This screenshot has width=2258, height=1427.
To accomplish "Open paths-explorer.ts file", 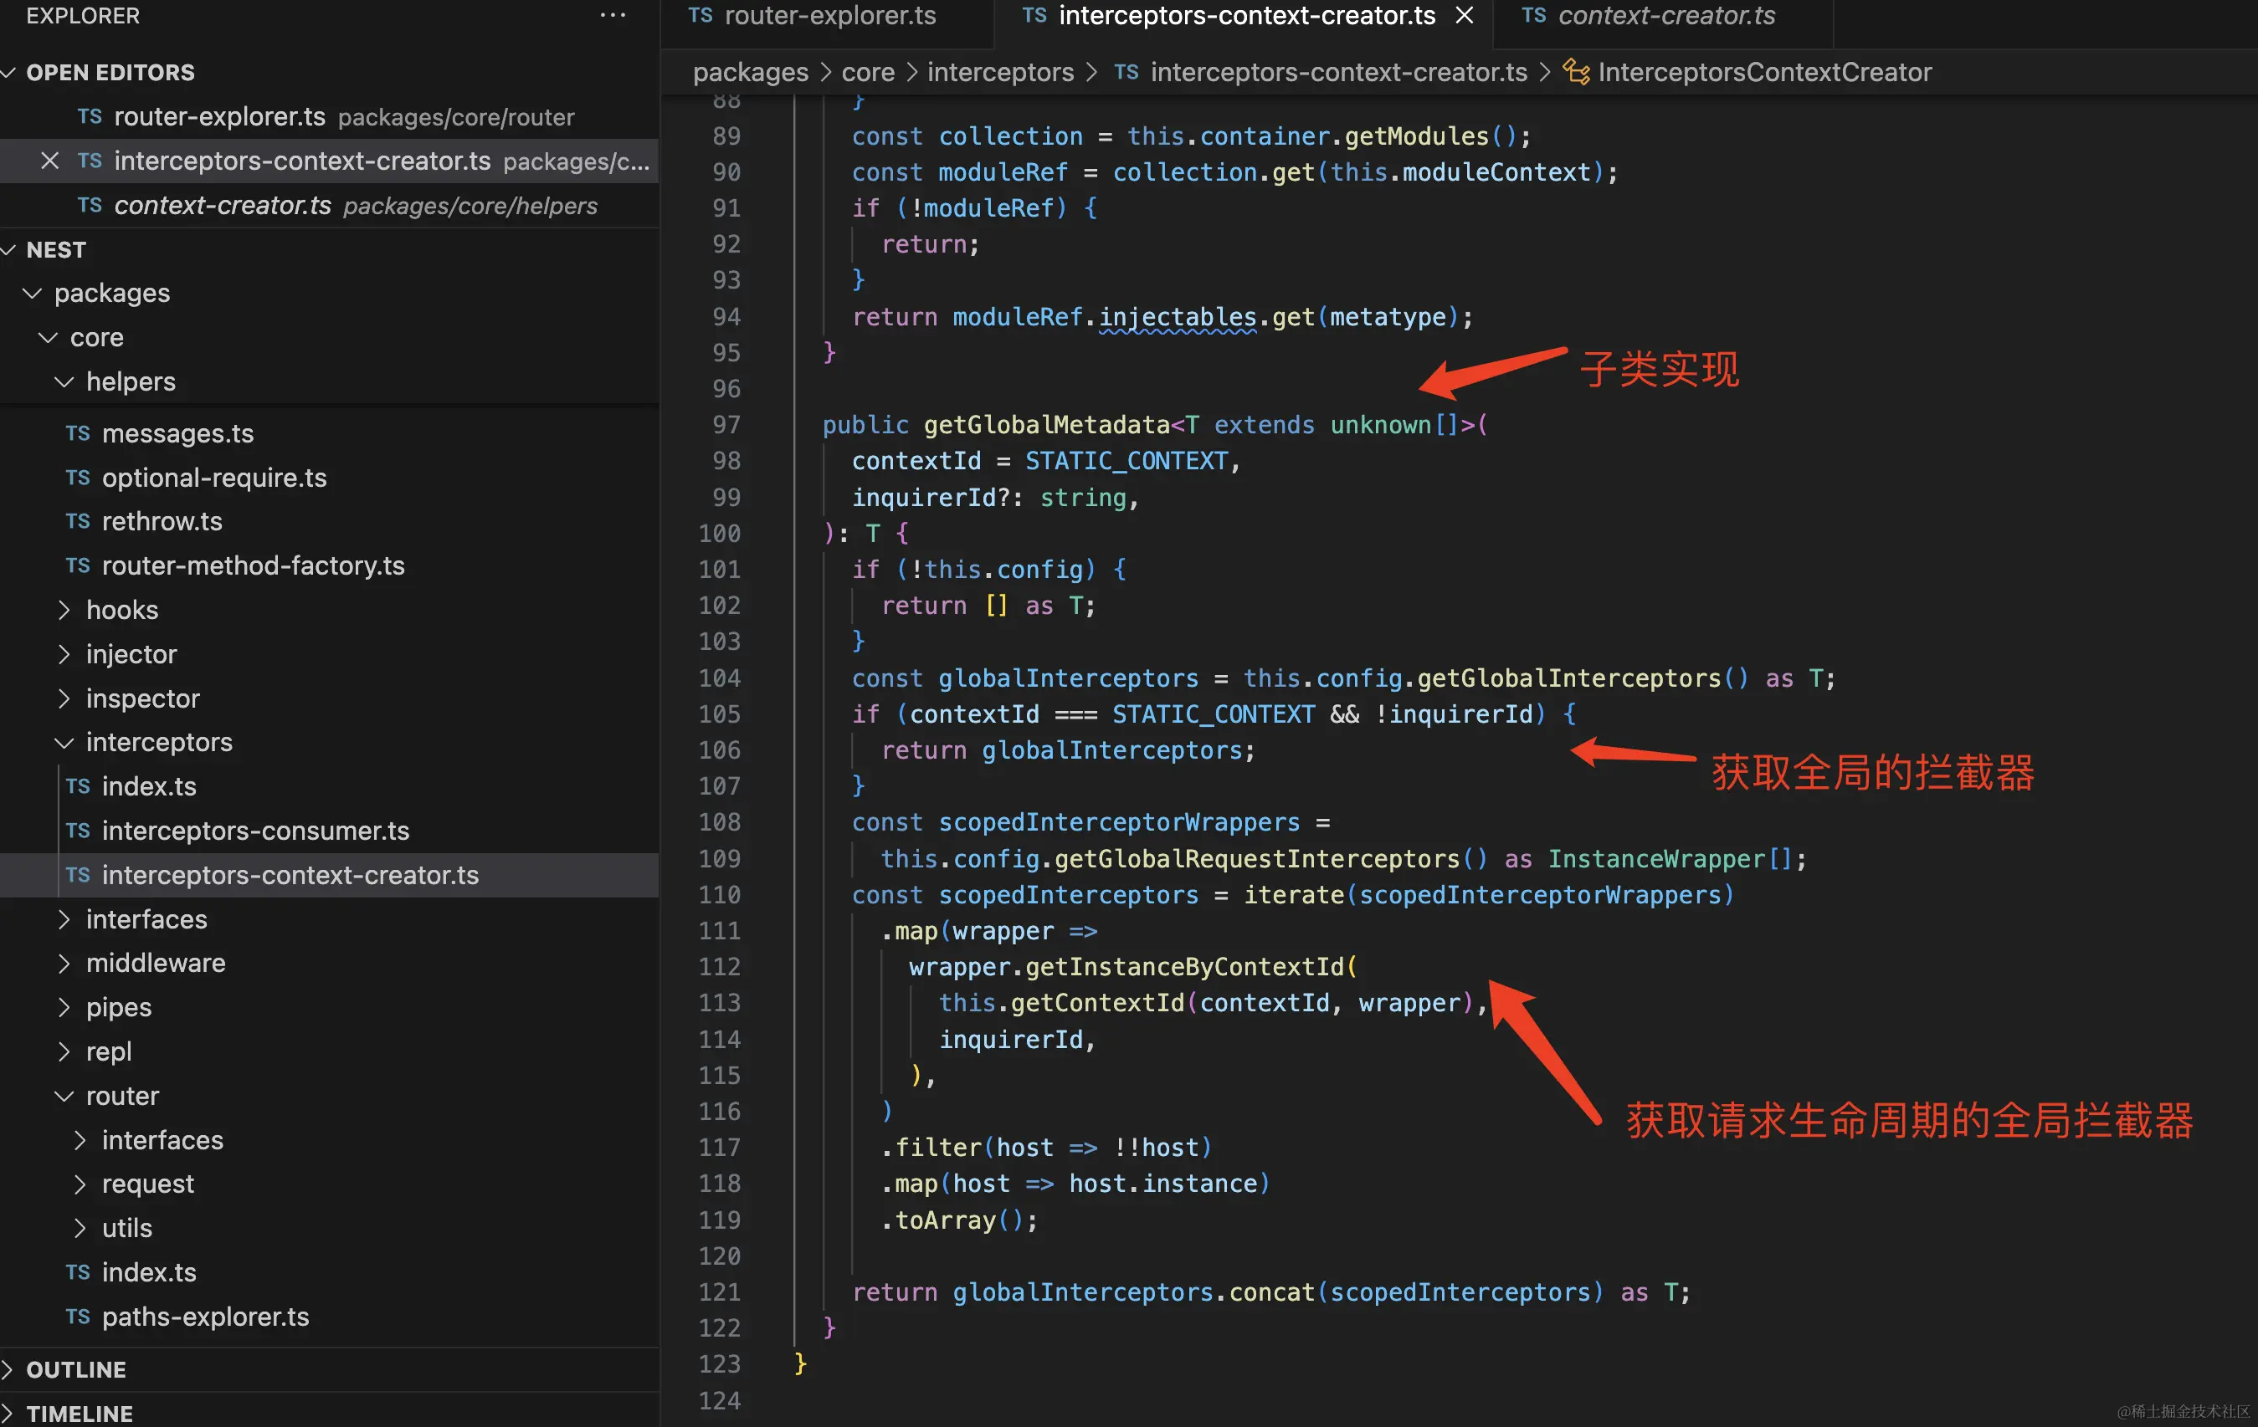I will tap(329, 1317).
